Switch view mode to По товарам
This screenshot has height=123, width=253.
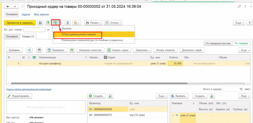(x=241, y=43)
